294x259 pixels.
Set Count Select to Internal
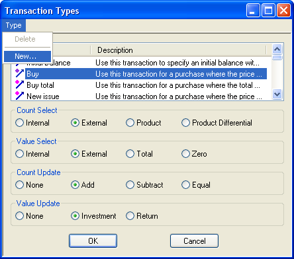[x=32, y=123]
